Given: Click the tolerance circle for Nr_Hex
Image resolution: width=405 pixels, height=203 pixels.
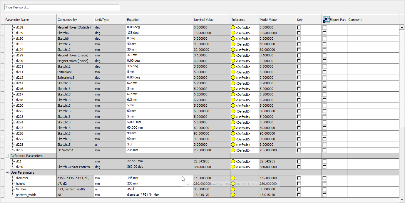Looking at the screenshot, I should (233, 189).
